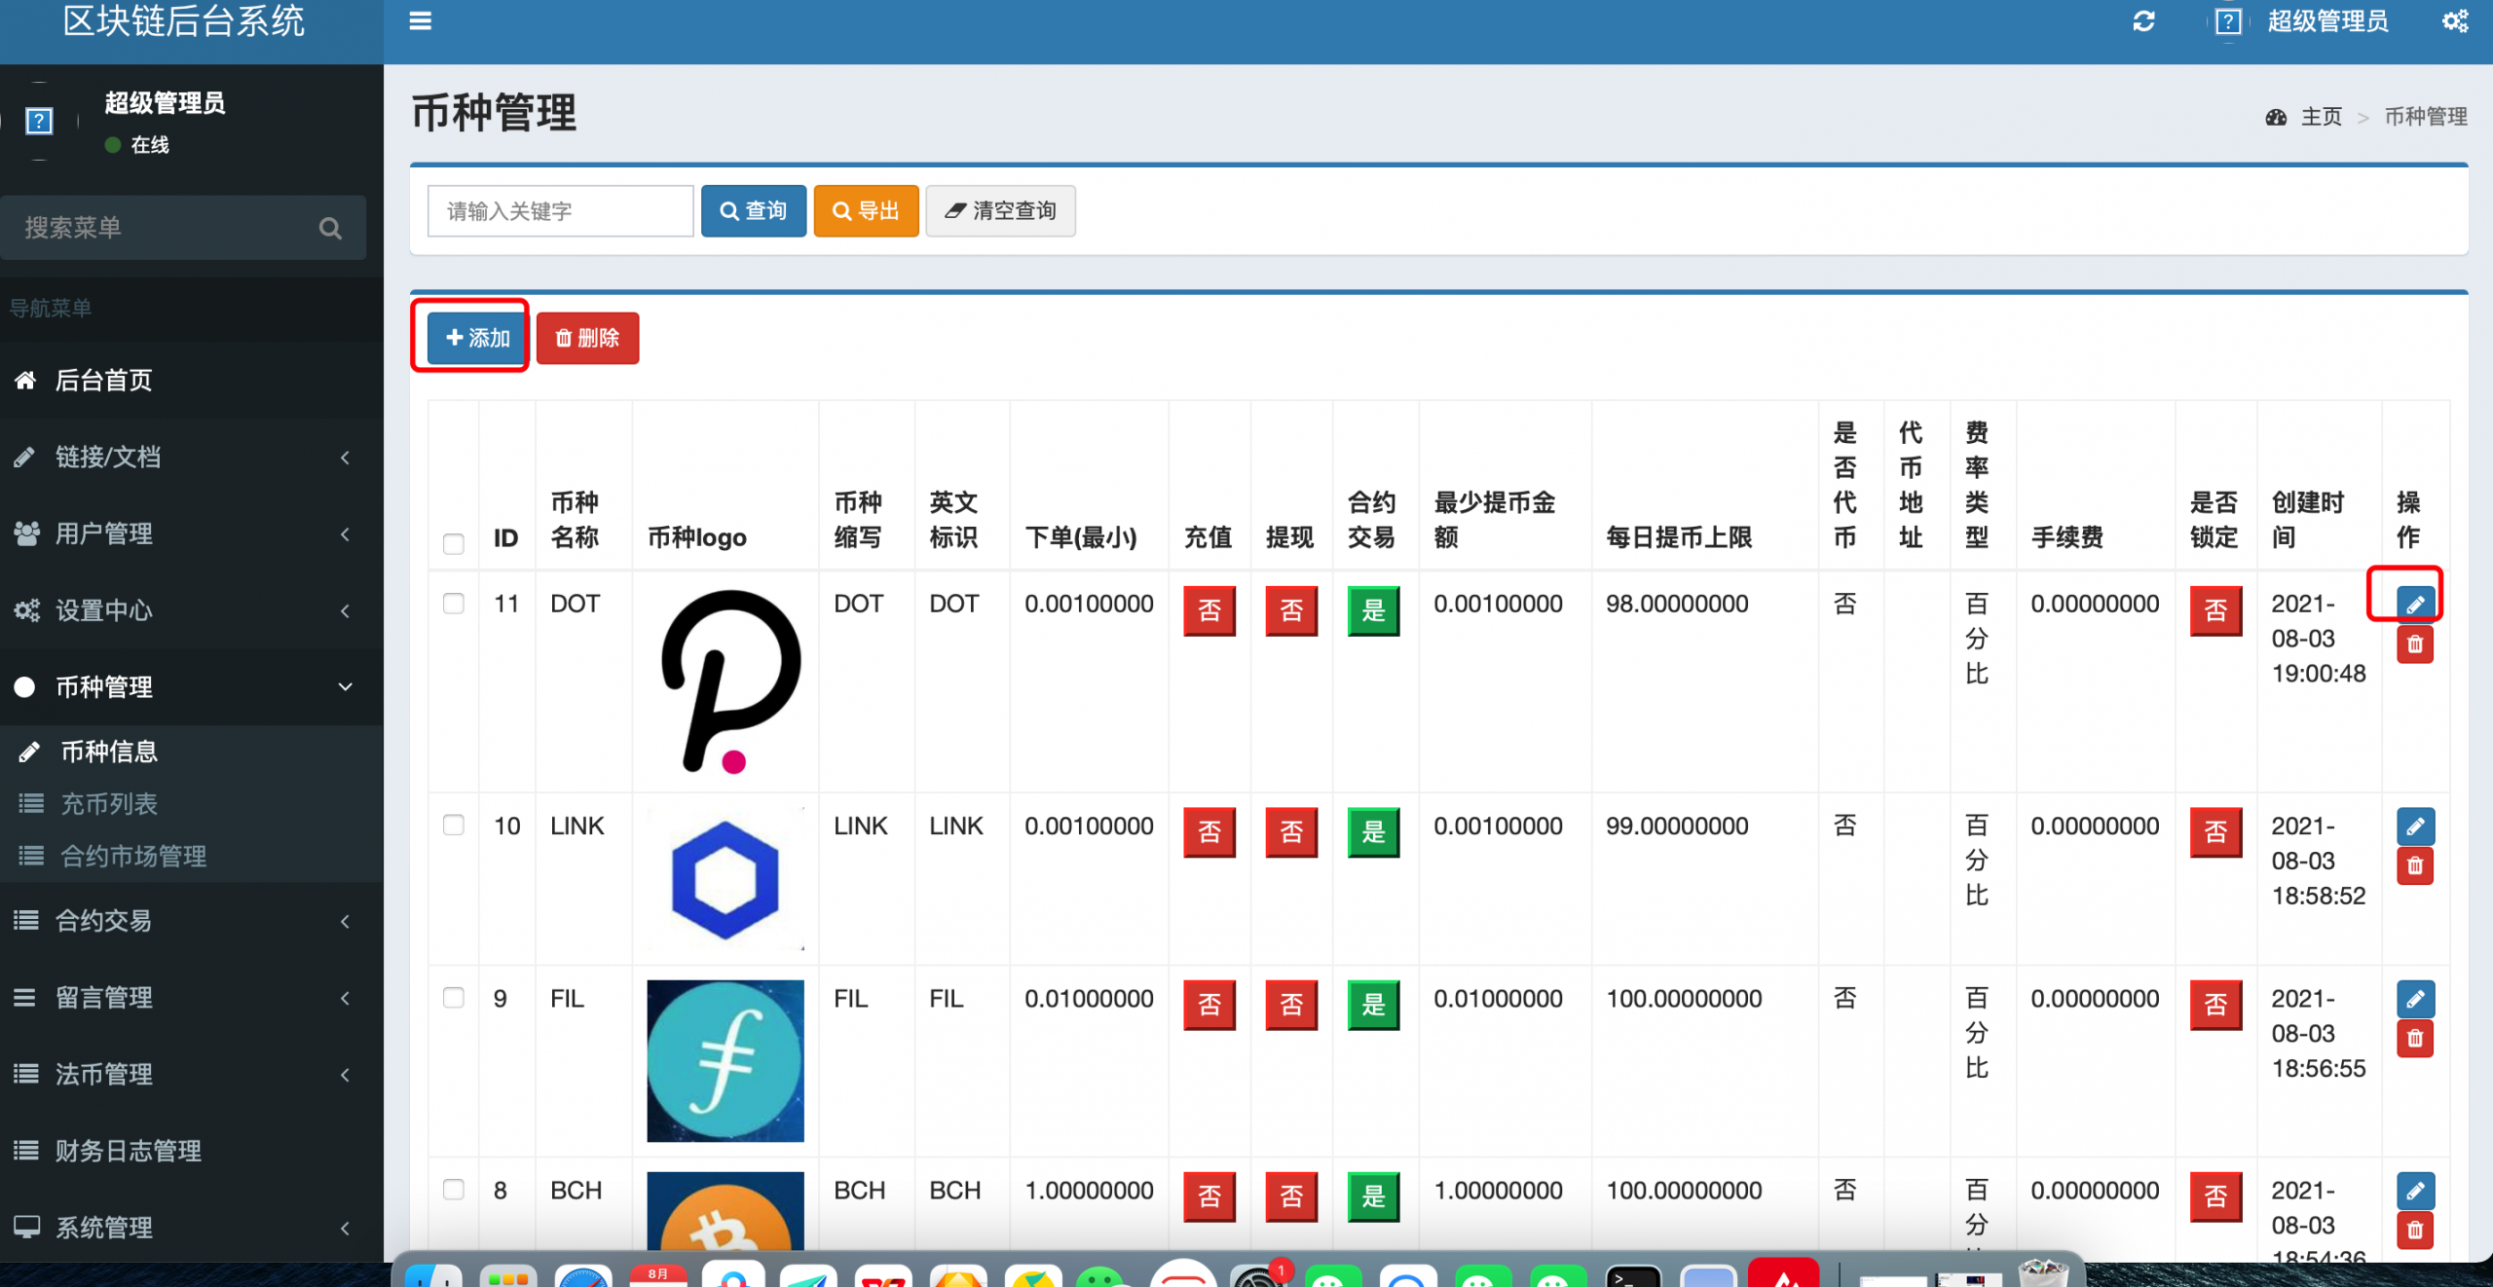The height and width of the screenshot is (1287, 2493).
Task: Click the hamburger menu icon in the top bar
Action: click(420, 21)
